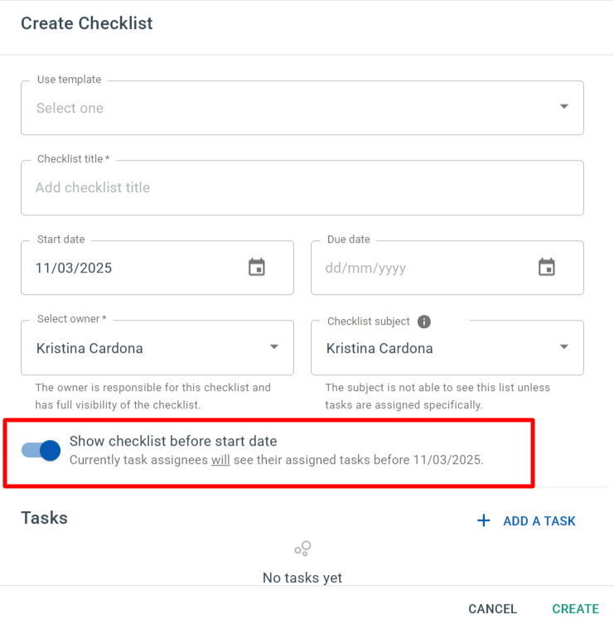Click the 'No tasks yet' message
Image resolution: width=614 pixels, height=628 pixels.
302,577
